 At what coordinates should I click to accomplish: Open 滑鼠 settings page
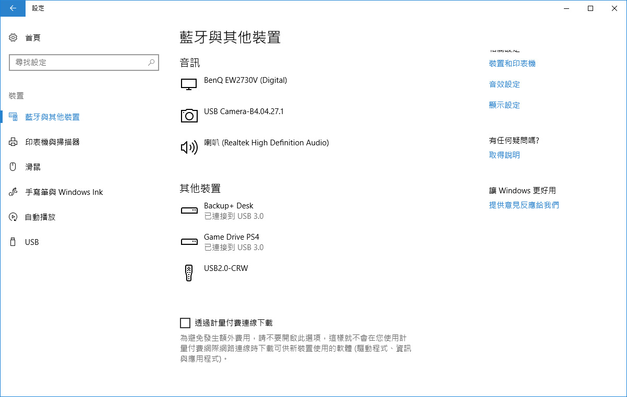pyautogui.click(x=32, y=167)
